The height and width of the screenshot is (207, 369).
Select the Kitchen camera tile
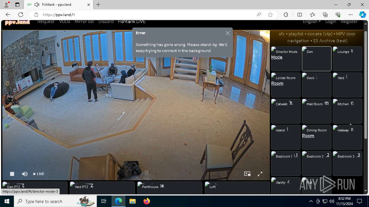point(347,111)
